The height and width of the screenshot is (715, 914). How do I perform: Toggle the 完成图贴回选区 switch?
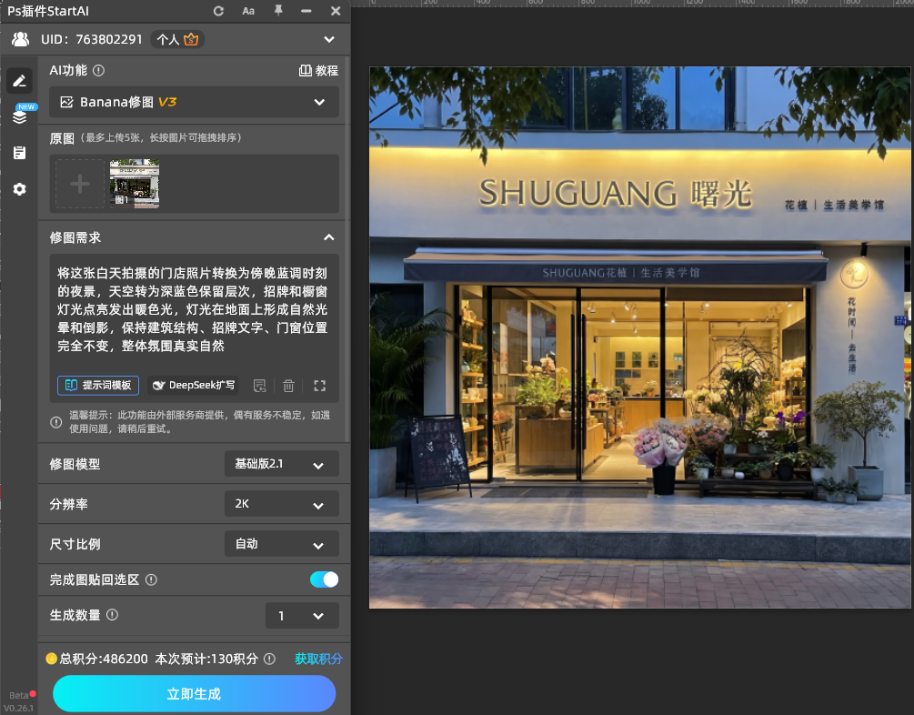click(324, 579)
